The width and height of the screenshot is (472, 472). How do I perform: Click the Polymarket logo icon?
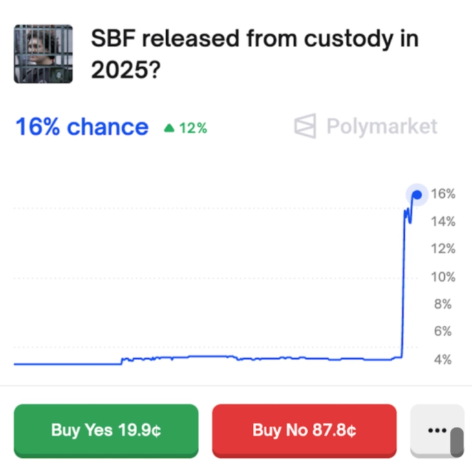pos(305,126)
